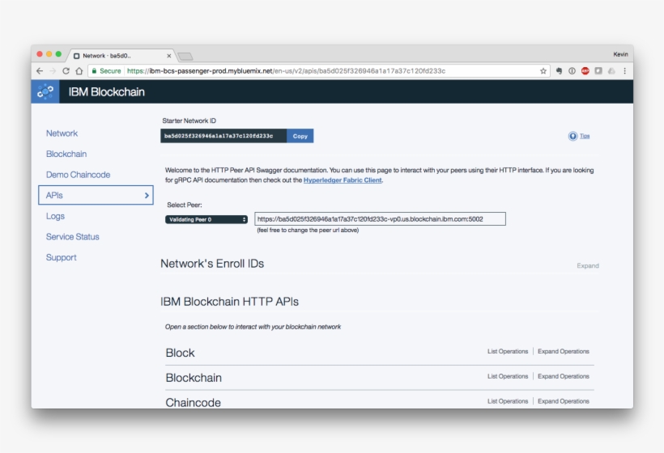Open Demo Chaincode in the sidebar
Viewport: 664px width, 453px height.
pos(78,175)
